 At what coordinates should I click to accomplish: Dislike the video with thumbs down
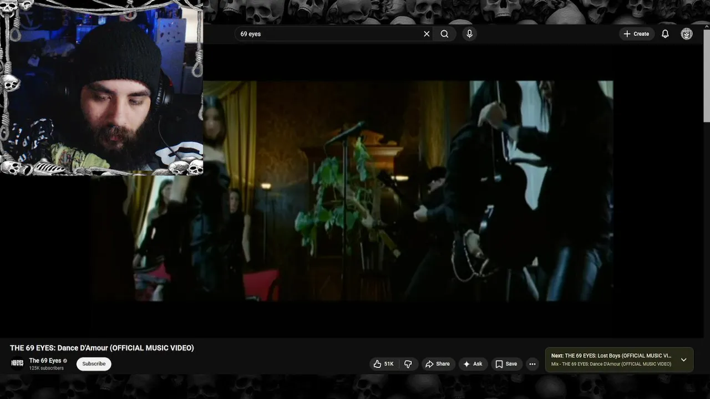[408, 364]
